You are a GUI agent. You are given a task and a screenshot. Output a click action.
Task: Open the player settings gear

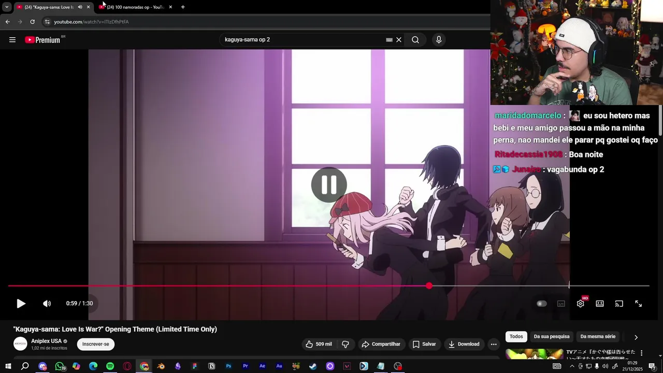tap(581, 304)
